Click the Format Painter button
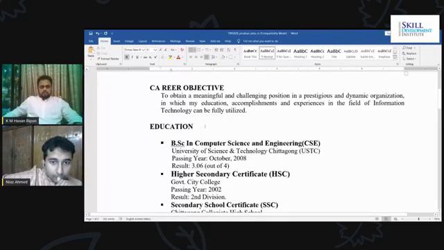The image size is (444, 250). [108, 58]
